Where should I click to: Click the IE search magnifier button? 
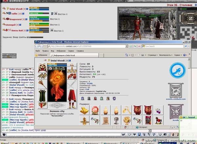coord(186,46)
